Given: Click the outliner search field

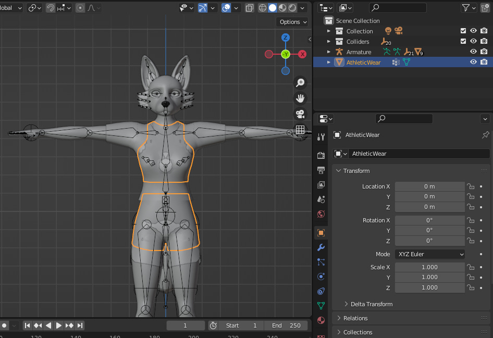Looking at the screenshot, I should tap(398, 8).
